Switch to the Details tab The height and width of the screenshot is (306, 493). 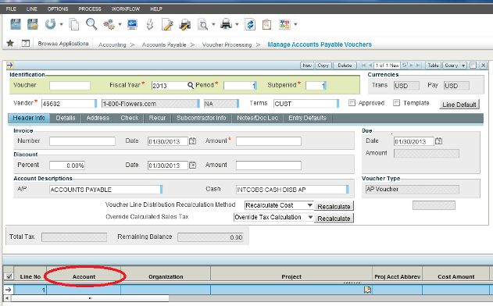click(x=66, y=118)
